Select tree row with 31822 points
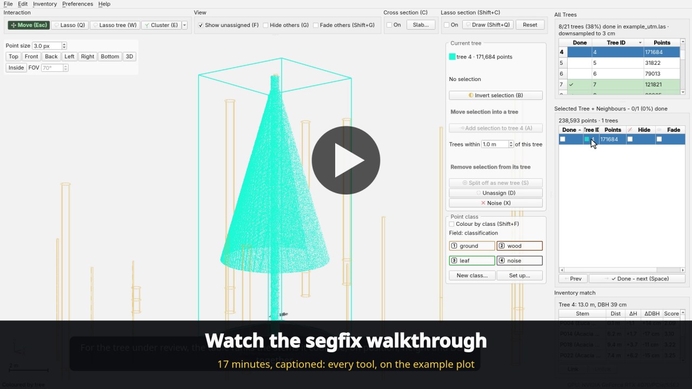Screen dimensions: 692x389 coord(619,63)
